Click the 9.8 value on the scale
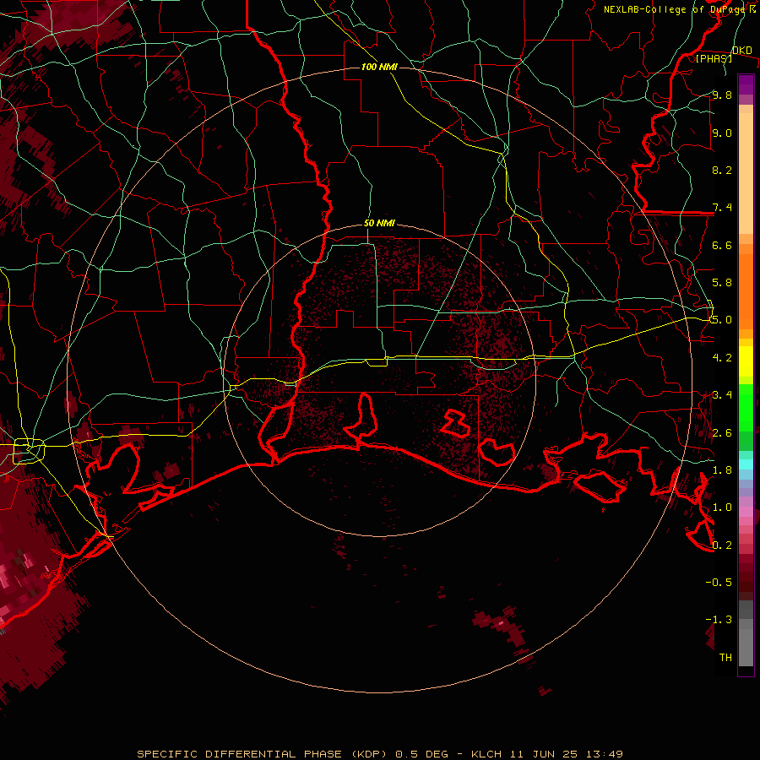Screen dimensions: 760x760 click(x=722, y=95)
